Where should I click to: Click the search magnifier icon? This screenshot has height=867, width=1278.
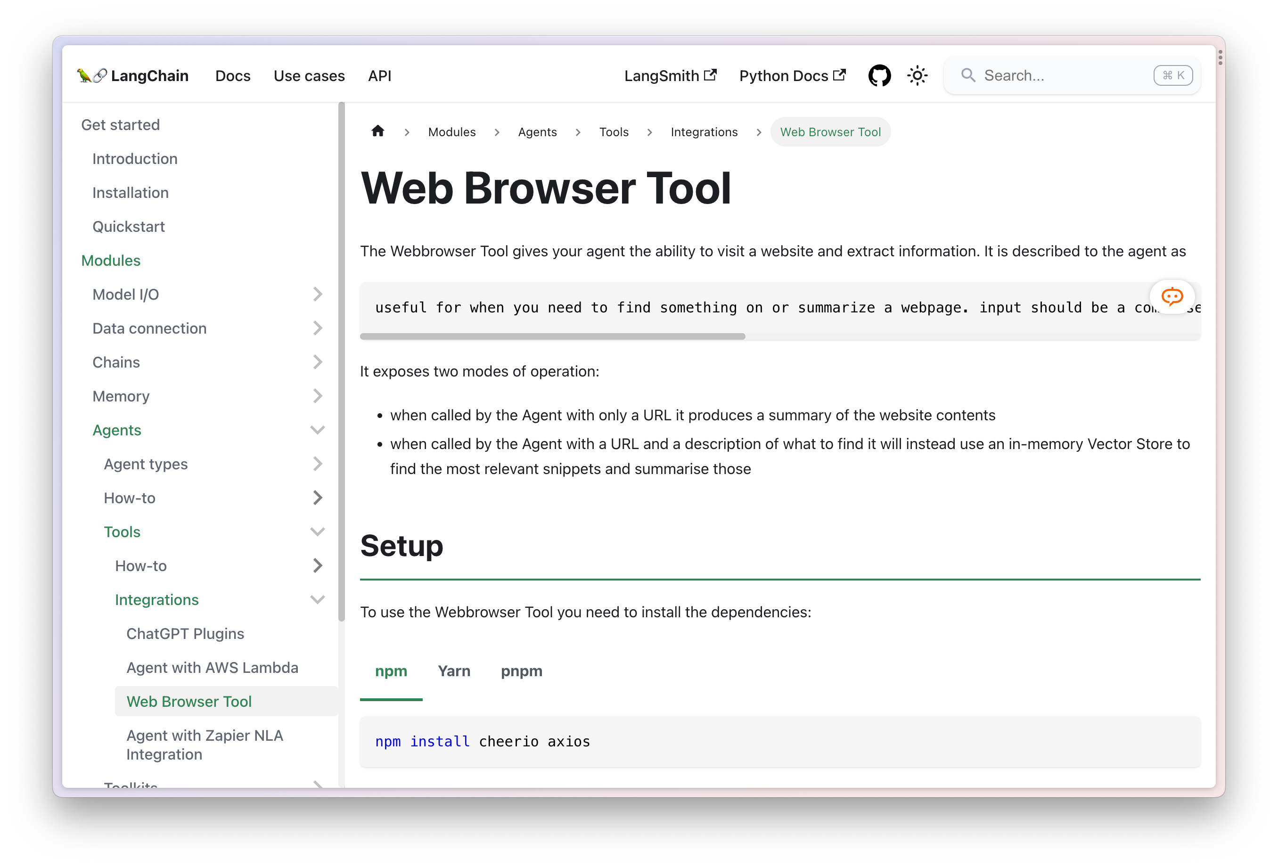(968, 75)
